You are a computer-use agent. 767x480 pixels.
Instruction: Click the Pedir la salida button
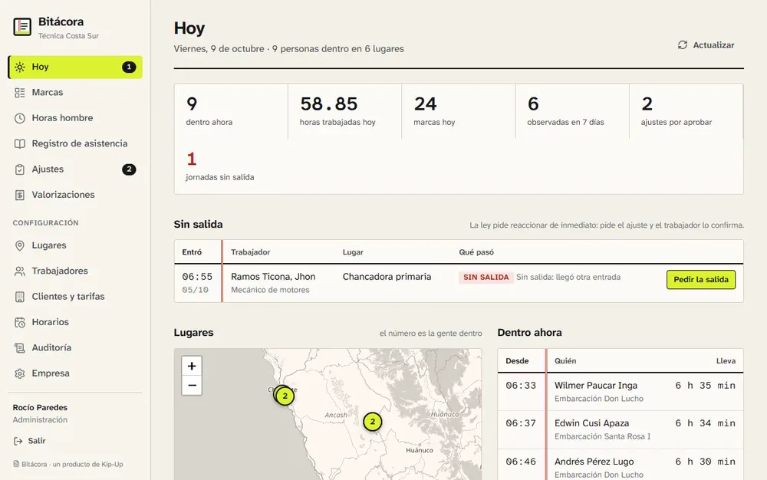click(700, 280)
